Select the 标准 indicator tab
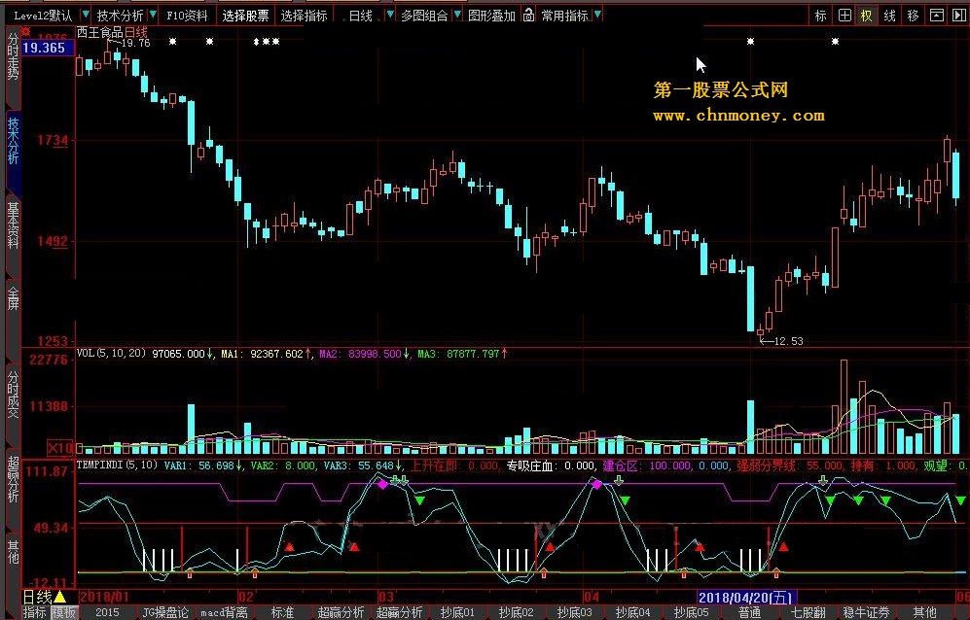 [282, 612]
